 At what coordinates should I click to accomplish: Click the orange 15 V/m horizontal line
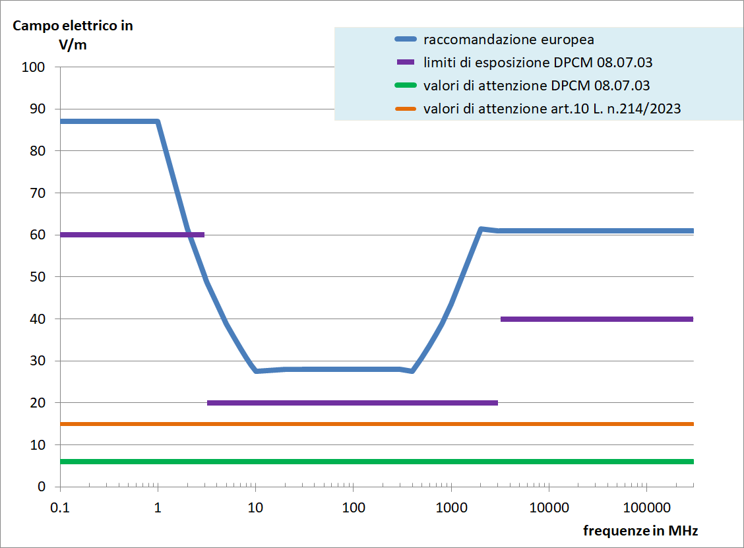(377, 423)
